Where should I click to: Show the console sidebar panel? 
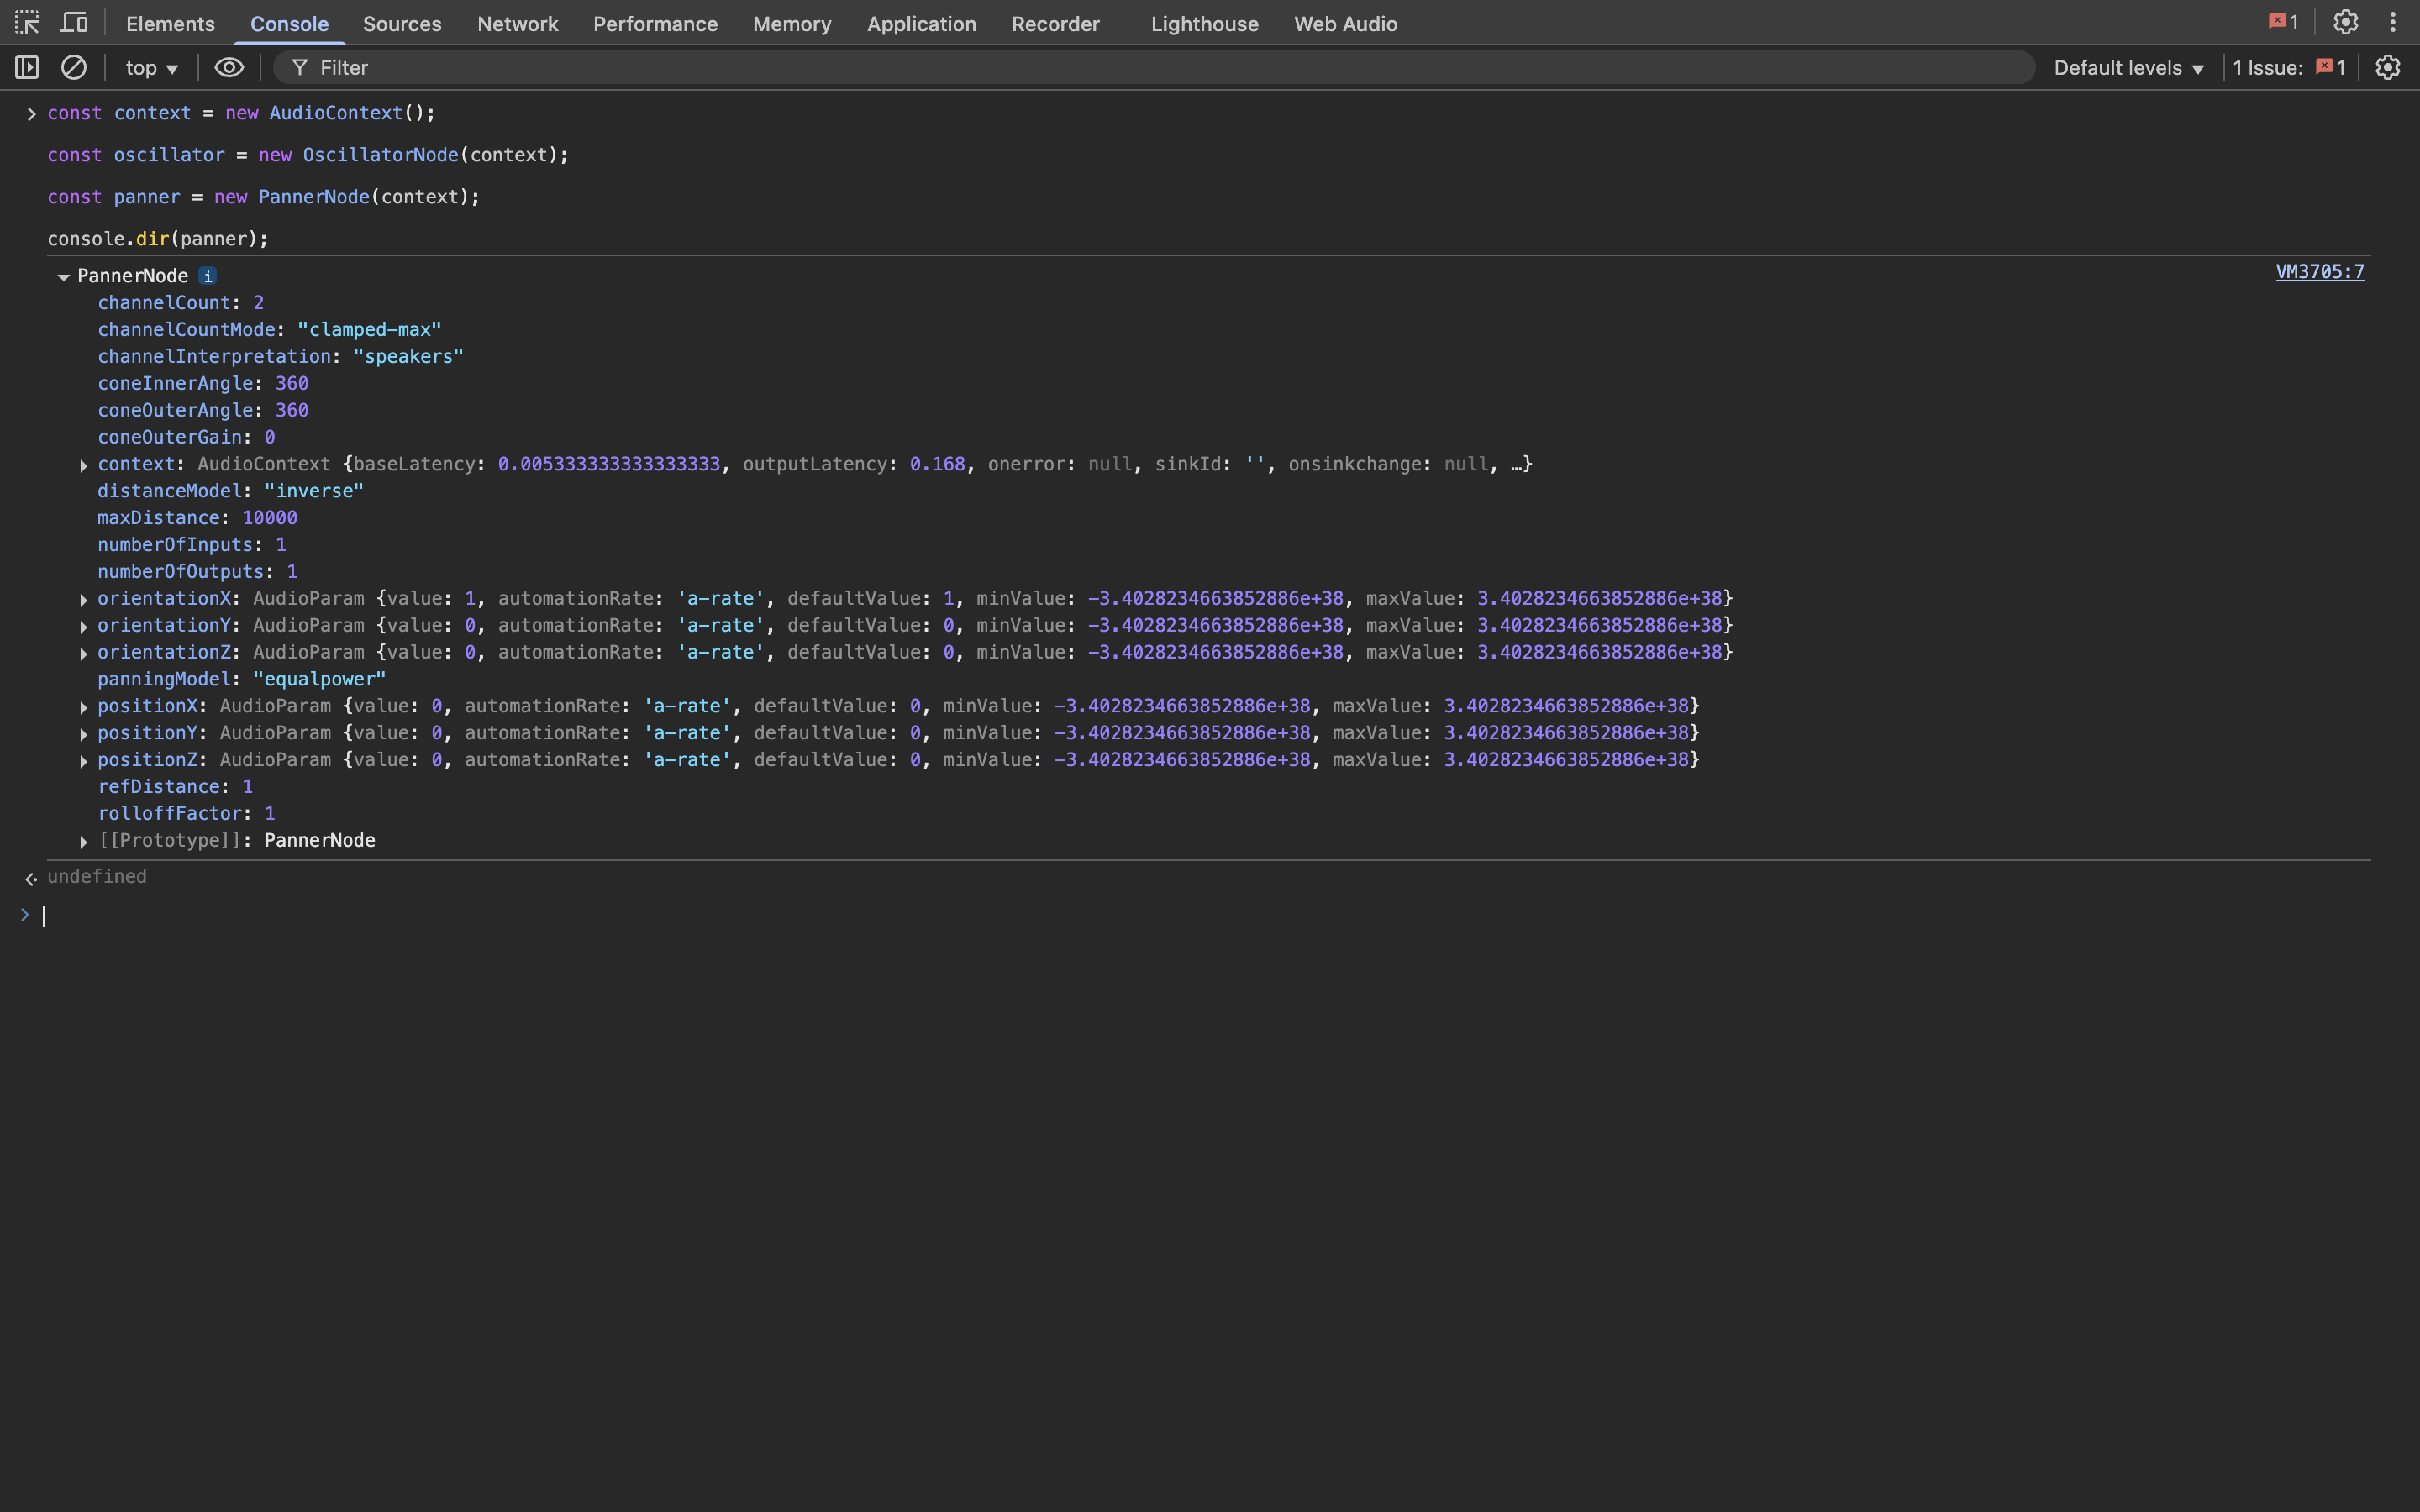click(x=27, y=67)
